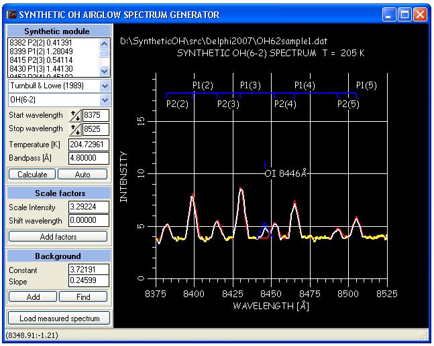
Task: Click the Add factors button
Action: click(x=58, y=237)
